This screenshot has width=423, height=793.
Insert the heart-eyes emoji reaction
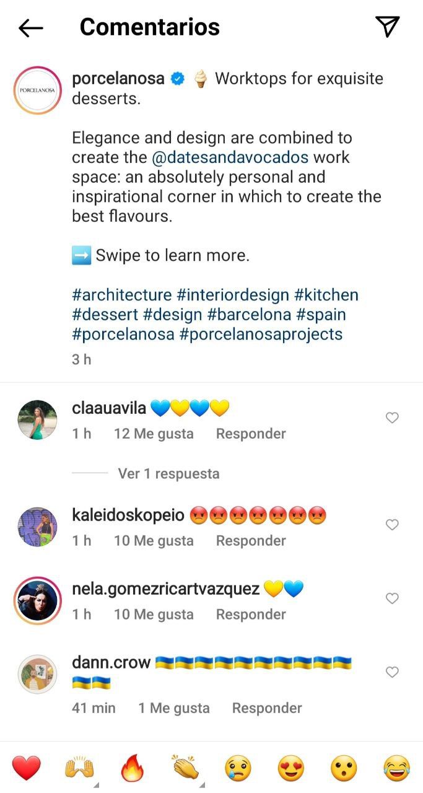pos(291,769)
